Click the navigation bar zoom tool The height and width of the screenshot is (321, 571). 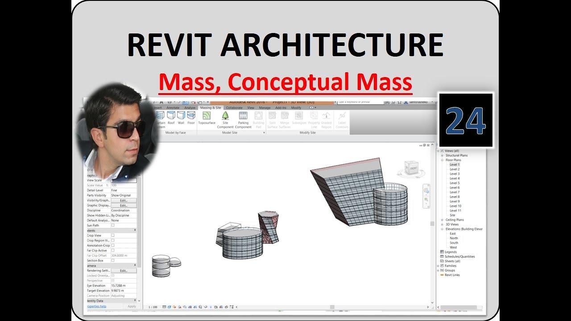[x=426, y=199]
